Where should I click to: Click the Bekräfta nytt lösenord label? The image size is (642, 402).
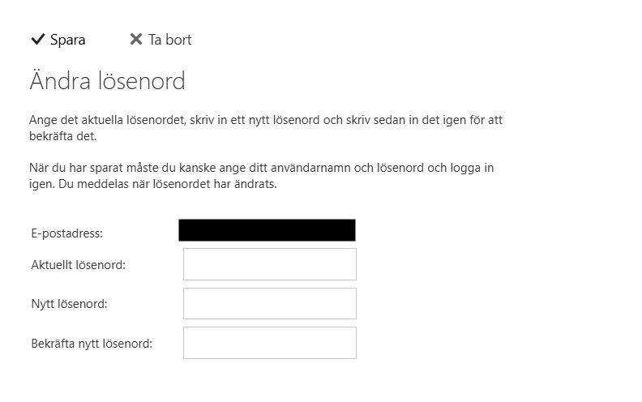[92, 344]
